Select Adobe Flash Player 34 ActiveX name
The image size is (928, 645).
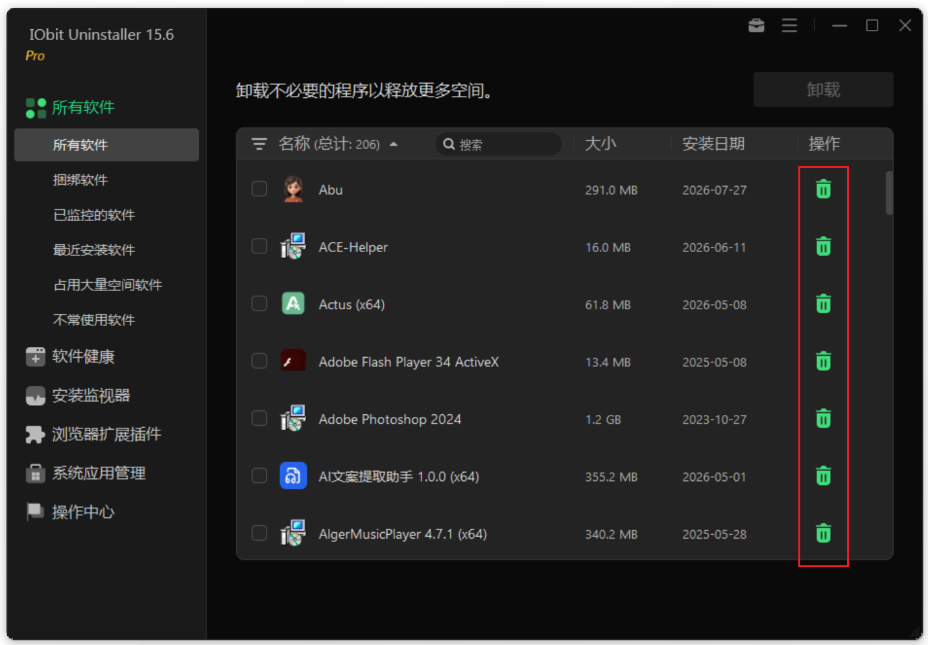[409, 362]
